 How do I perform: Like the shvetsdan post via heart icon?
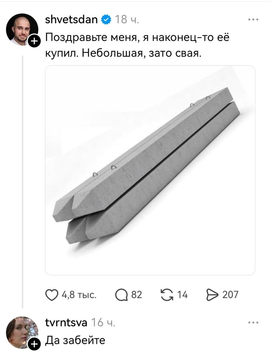coord(52,295)
